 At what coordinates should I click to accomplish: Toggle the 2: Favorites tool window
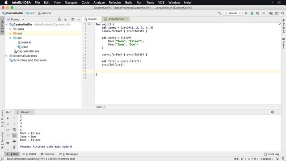pyautogui.click(x=2, y=140)
